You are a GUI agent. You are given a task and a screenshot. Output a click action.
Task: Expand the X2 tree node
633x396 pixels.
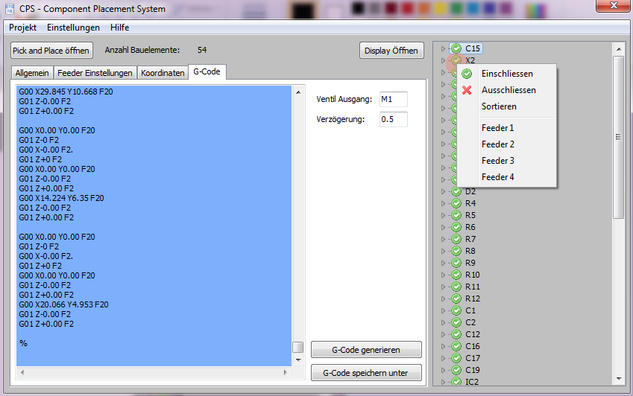(443, 61)
